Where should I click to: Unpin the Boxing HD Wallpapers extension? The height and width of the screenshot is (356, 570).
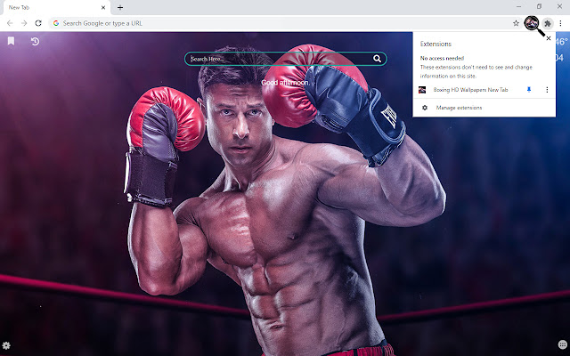pyautogui.click(x=529, y=90)
